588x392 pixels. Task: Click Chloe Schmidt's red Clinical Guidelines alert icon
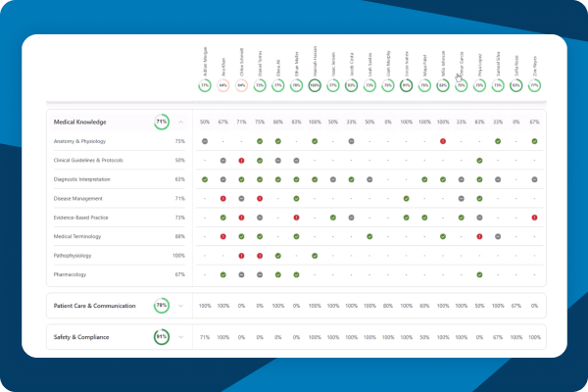(241, 161)
